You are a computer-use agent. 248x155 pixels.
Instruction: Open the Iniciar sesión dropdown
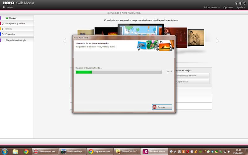pos(212,7)
